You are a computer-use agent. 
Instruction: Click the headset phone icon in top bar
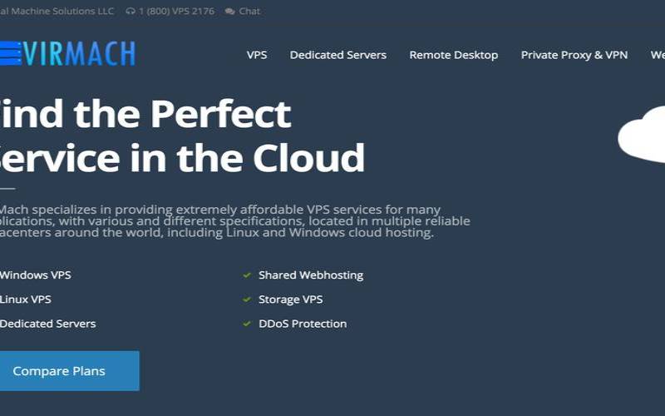click(x=131, y=12)
